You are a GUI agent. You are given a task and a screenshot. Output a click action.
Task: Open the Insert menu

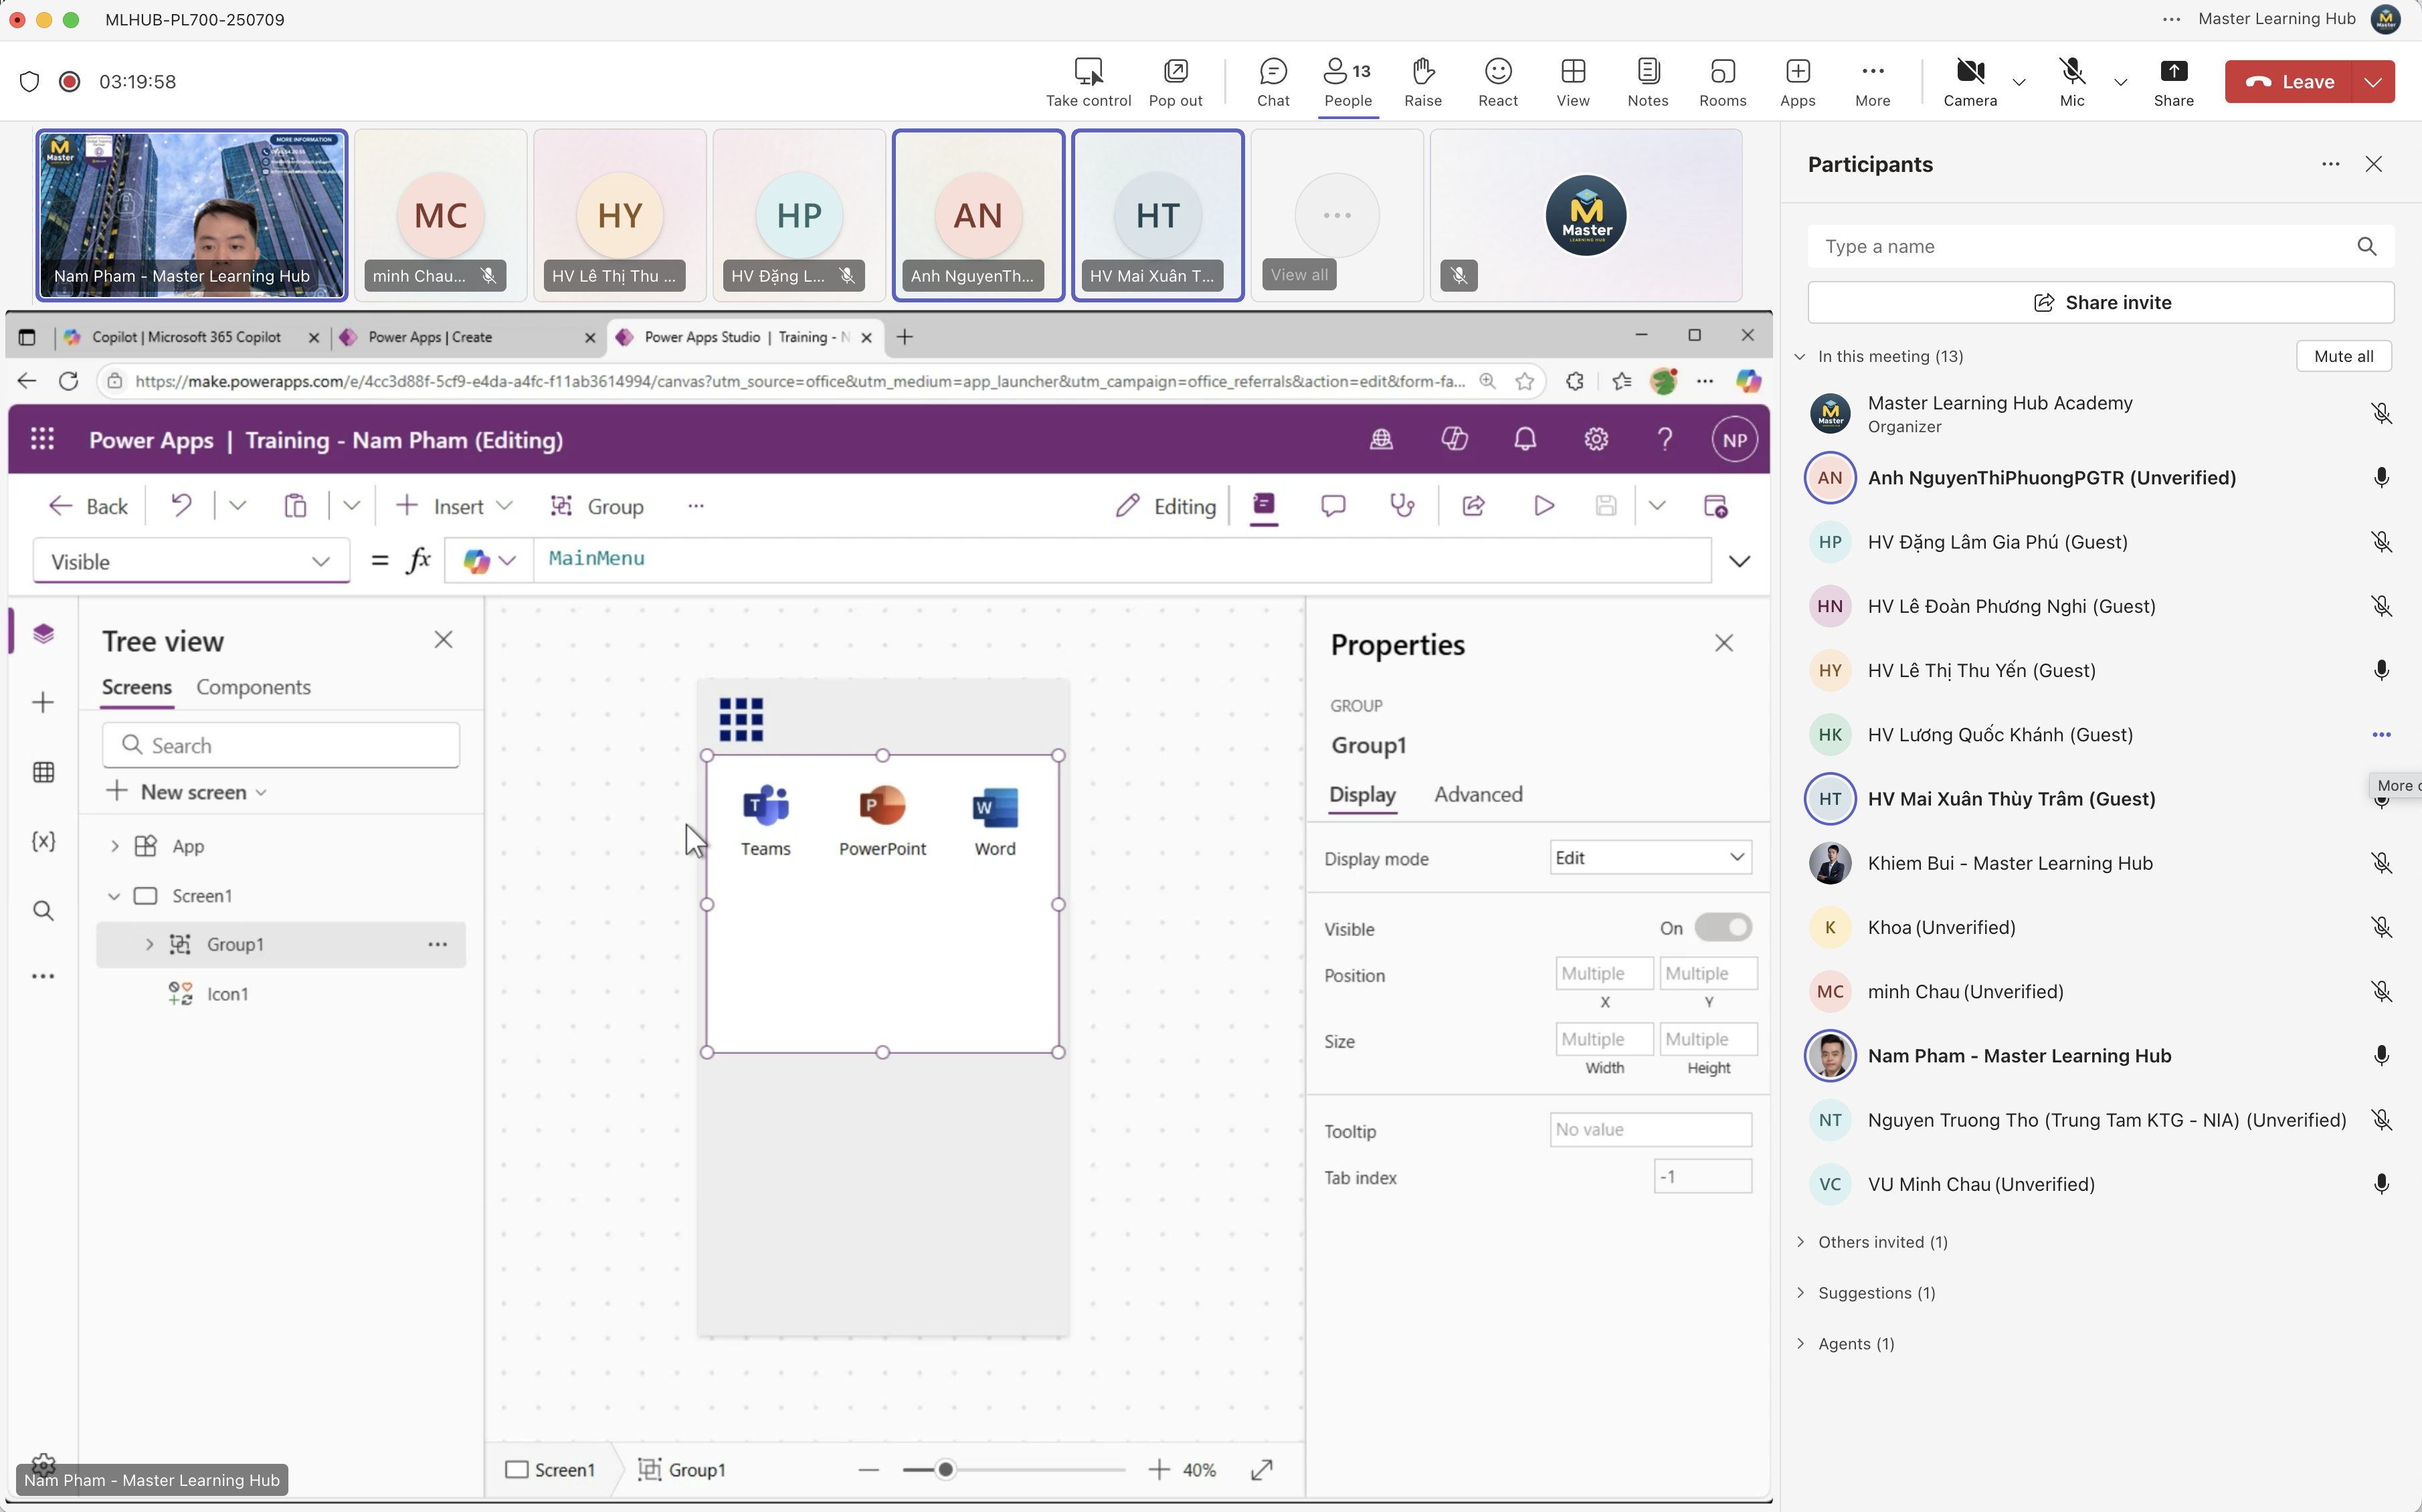[455, 506]
